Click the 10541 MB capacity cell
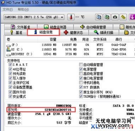 click(x=50, y=54)
